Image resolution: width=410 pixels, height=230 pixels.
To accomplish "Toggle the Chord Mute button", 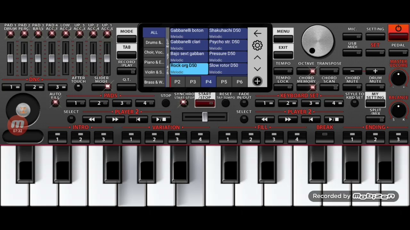I will coord(352,87).
